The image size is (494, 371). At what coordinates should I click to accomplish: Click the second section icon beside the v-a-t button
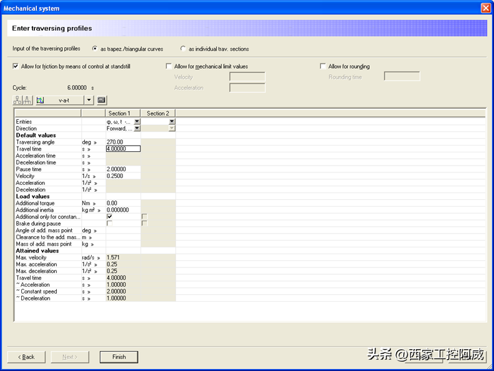[28, 100]
